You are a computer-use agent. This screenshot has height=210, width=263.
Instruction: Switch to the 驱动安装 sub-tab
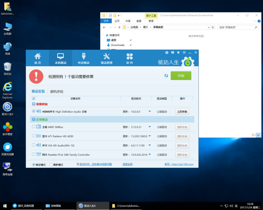(38, 91)
